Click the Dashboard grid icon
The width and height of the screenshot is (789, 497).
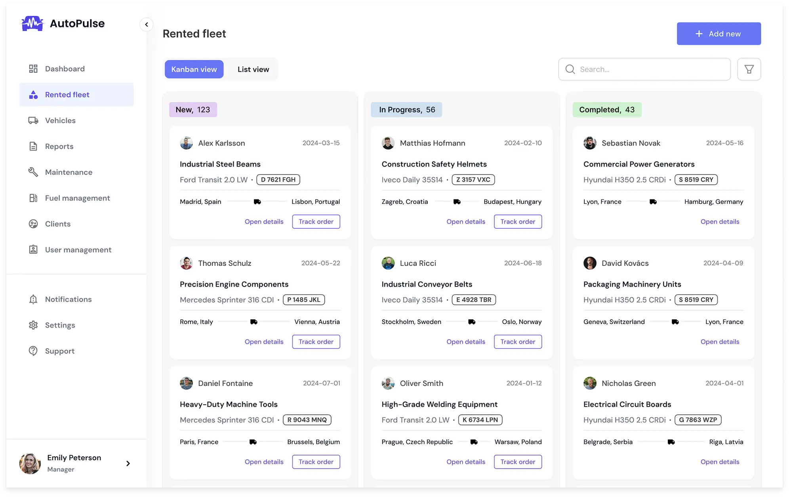tap(33, 69)
